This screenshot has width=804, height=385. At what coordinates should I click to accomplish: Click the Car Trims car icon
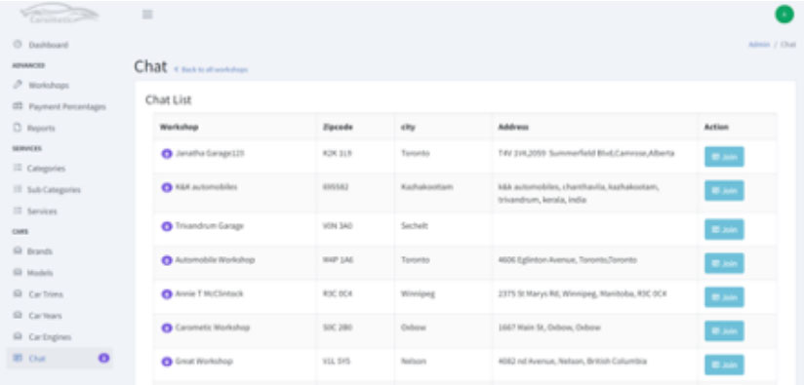coord(18,294)
